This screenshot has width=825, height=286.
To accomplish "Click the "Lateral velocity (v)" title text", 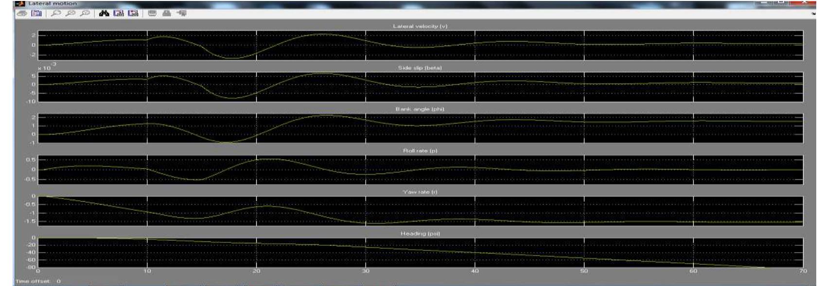I will click(420, 26).
